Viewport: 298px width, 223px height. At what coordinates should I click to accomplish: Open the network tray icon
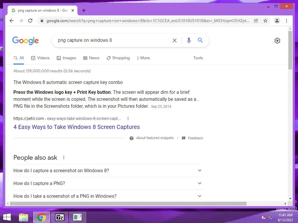[270, 217]
